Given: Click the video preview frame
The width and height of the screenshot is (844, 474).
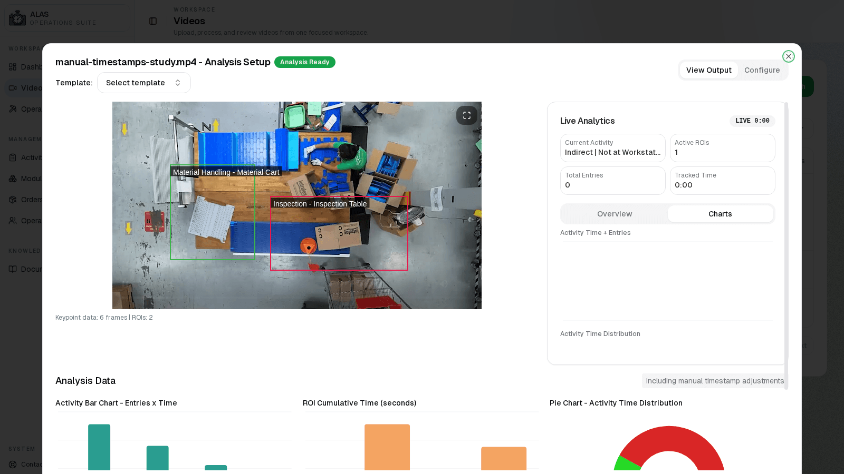Looking at the screenshot, I should pyautogui.click(x=296, y=205).
